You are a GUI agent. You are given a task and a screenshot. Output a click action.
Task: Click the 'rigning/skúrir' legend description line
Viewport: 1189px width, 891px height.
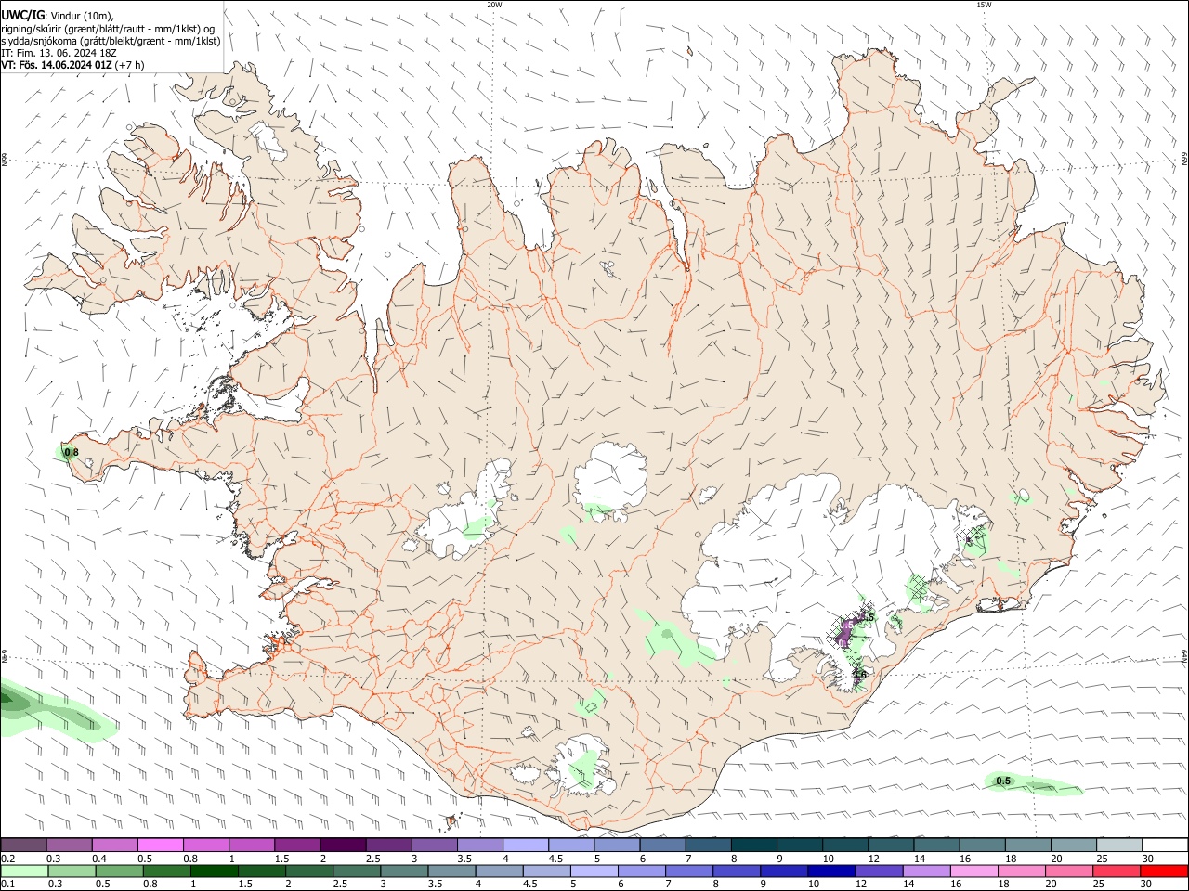(x=108, y=29)
